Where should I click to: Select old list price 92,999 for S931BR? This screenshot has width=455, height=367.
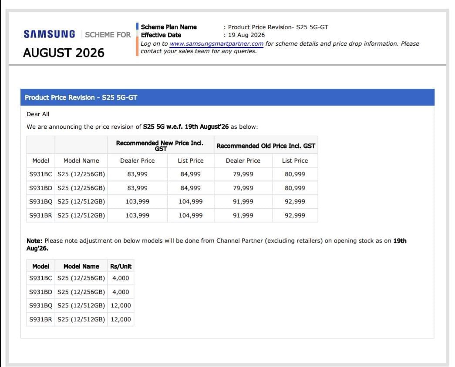(295, 215)
